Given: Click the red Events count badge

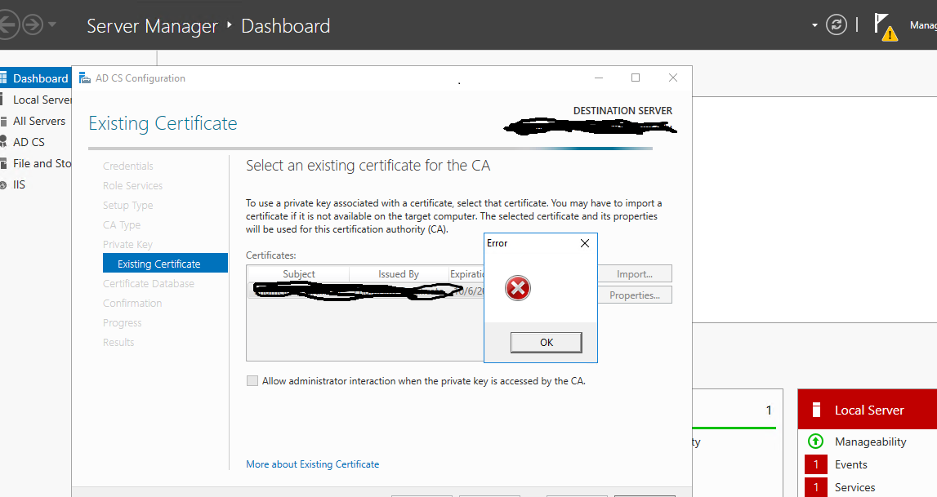Looking at the screenshot, I should coord(816,464).
